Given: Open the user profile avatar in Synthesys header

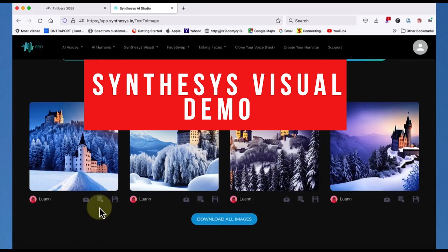Looking at the screenshot, I should tap(420, 47).
